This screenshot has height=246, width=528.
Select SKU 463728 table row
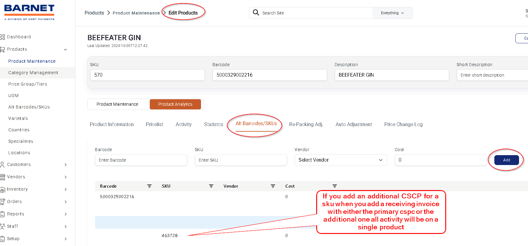point(312,235)
